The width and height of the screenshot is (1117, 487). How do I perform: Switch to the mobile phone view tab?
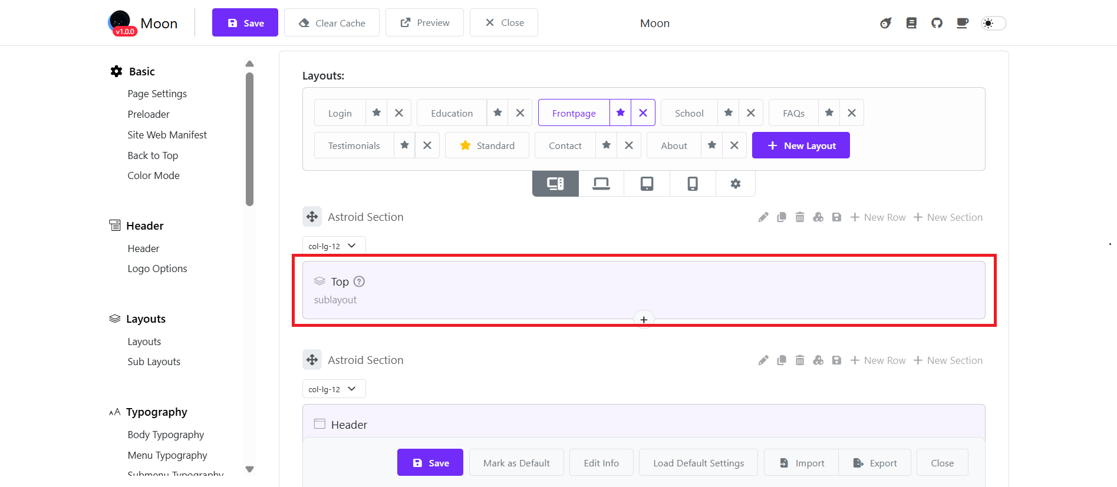pyautogui.click(x=693, y=184)
